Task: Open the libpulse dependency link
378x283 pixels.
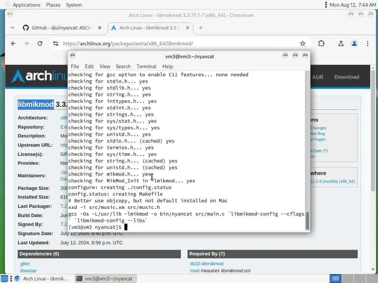Action: coord(28,271)
